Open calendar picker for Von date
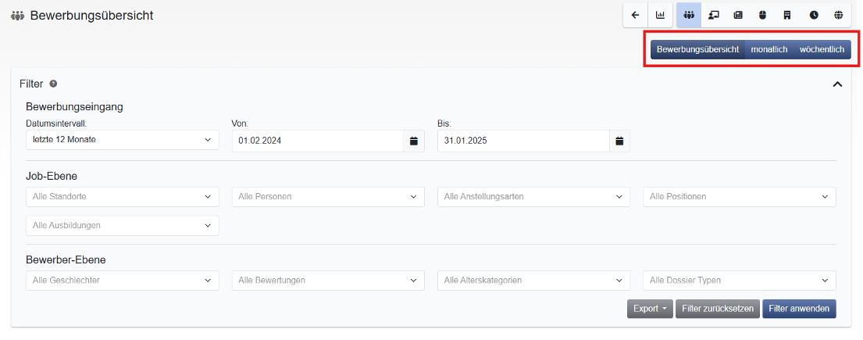 coord(414,141)
